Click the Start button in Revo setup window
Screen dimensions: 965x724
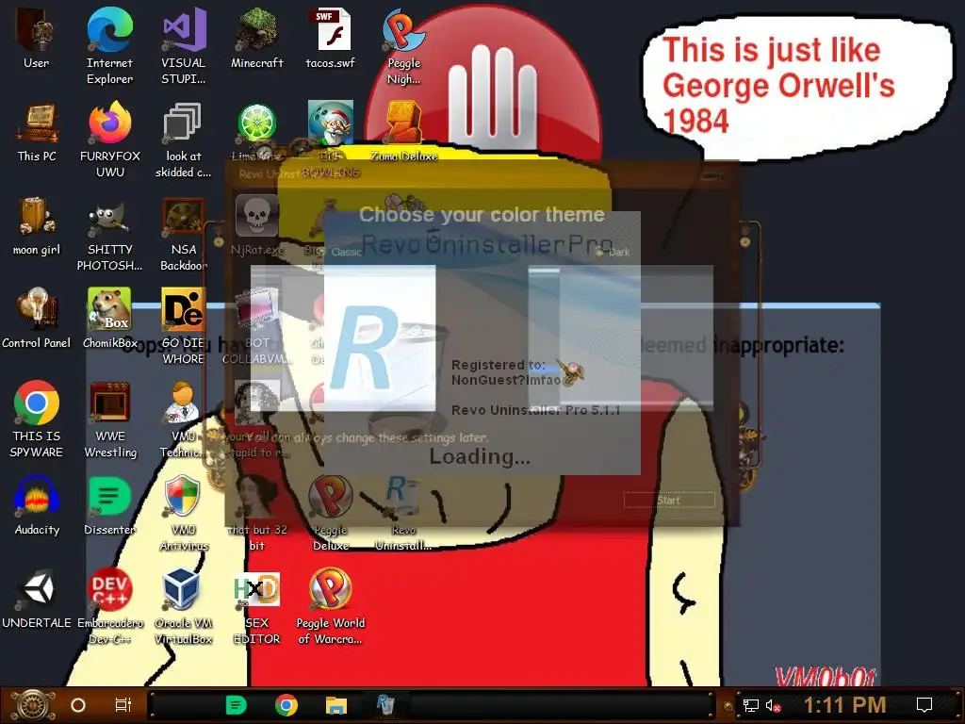(x=669, y=501)
